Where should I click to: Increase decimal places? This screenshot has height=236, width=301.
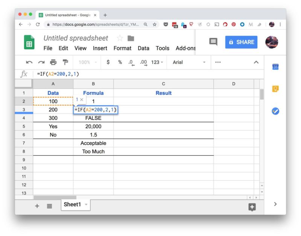(x=143, y=62)
